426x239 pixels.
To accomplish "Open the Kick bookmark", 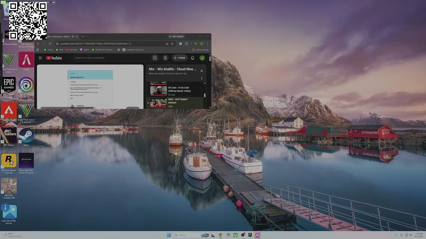I will tap(60, 50).
